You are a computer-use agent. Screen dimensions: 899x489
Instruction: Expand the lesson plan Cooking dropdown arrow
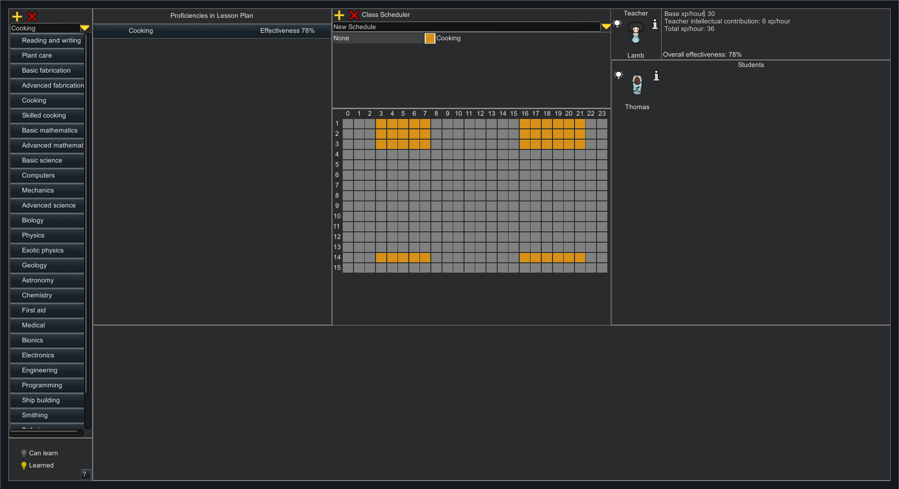pos(85,28)
